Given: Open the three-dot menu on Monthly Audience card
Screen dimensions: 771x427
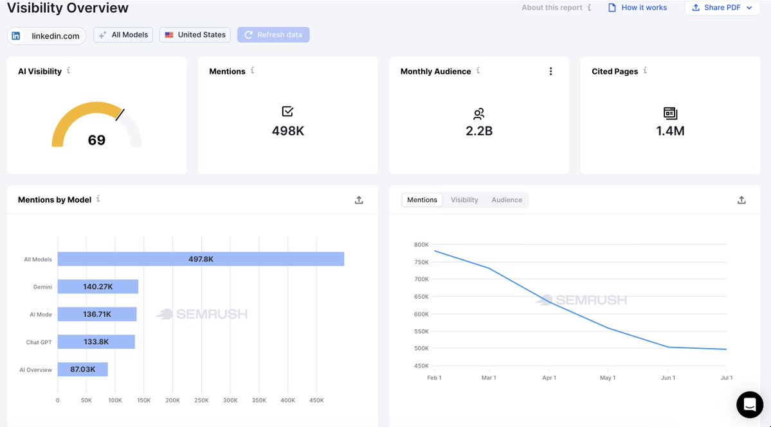Looking at the screenshot, I should (550, 71).
